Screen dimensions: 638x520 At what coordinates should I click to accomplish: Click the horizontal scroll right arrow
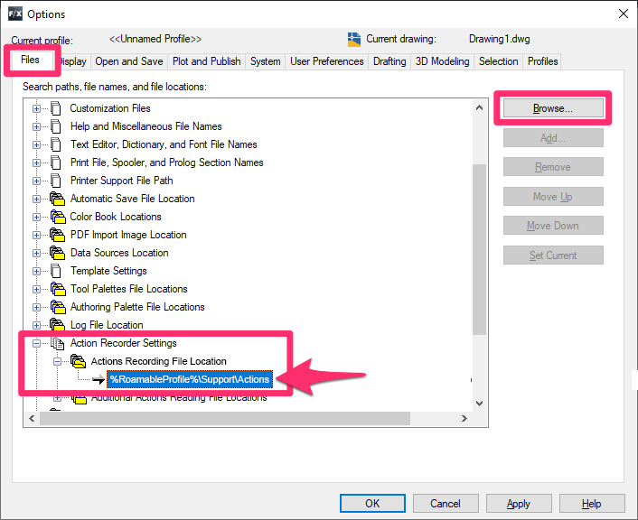point(464,418)
